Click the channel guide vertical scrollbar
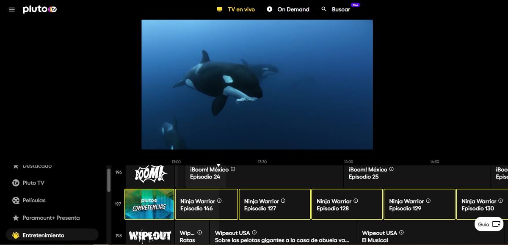Viewport: 508px width, 245px height. (x=109, y=180)
